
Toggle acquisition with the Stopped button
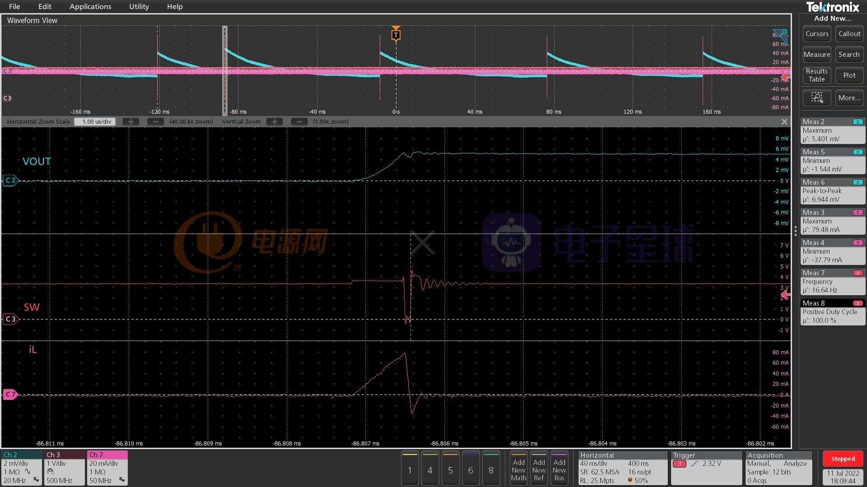pyautogui.click(x=843, y=459)
